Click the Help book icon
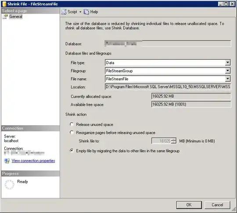Image resolution: width=237 pixels, height=213 pixels. [86, 12]
